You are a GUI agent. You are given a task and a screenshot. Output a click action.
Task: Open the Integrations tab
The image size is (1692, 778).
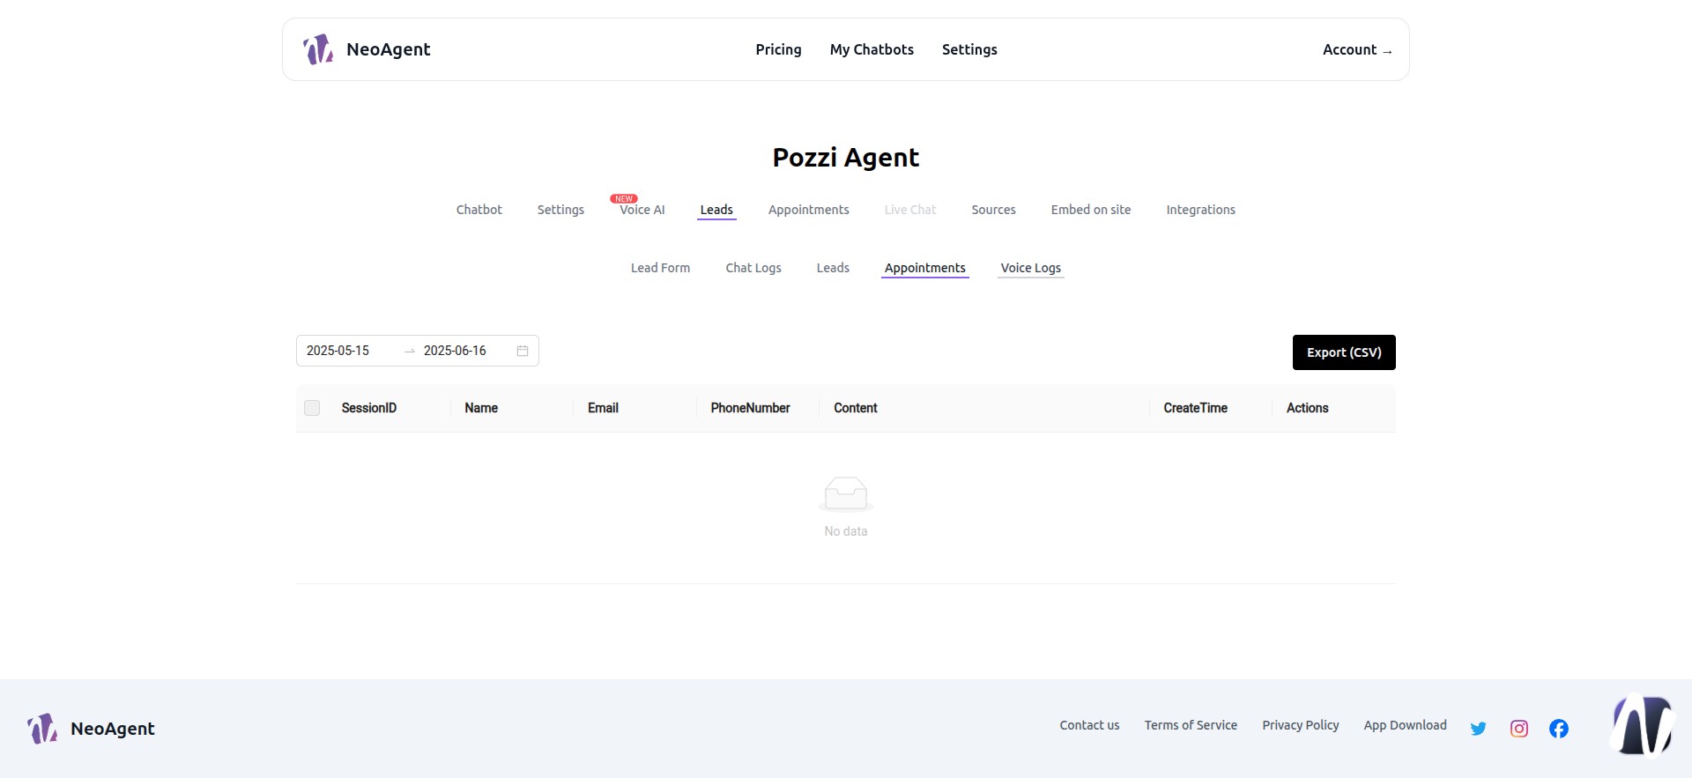(1200, 210)
